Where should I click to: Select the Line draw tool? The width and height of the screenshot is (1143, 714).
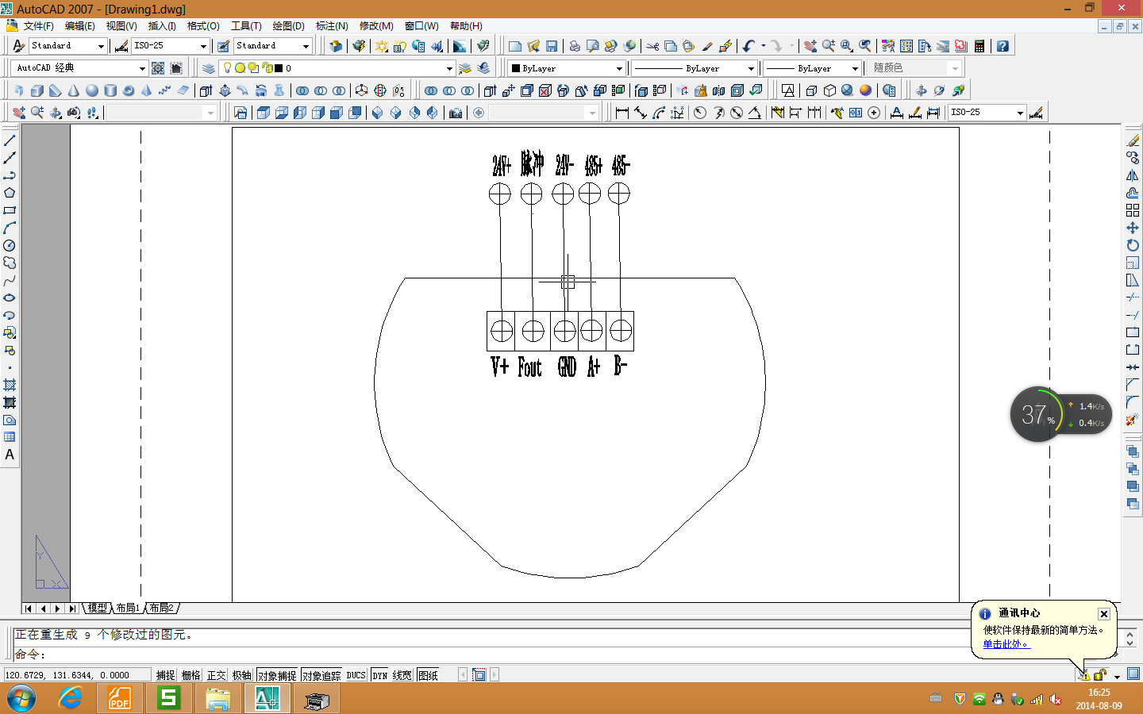pyautogui.click(x=10, y=140)
